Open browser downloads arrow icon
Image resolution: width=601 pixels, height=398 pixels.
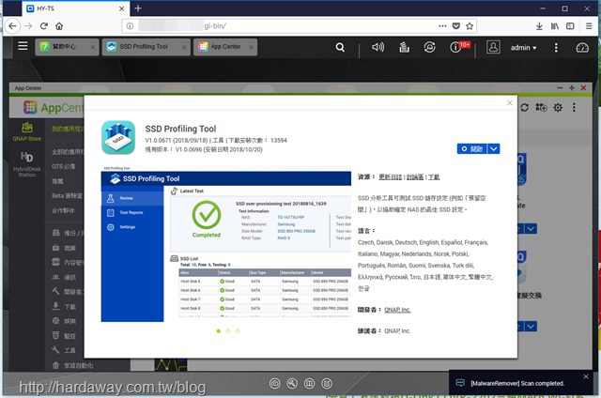coord(539,26)
